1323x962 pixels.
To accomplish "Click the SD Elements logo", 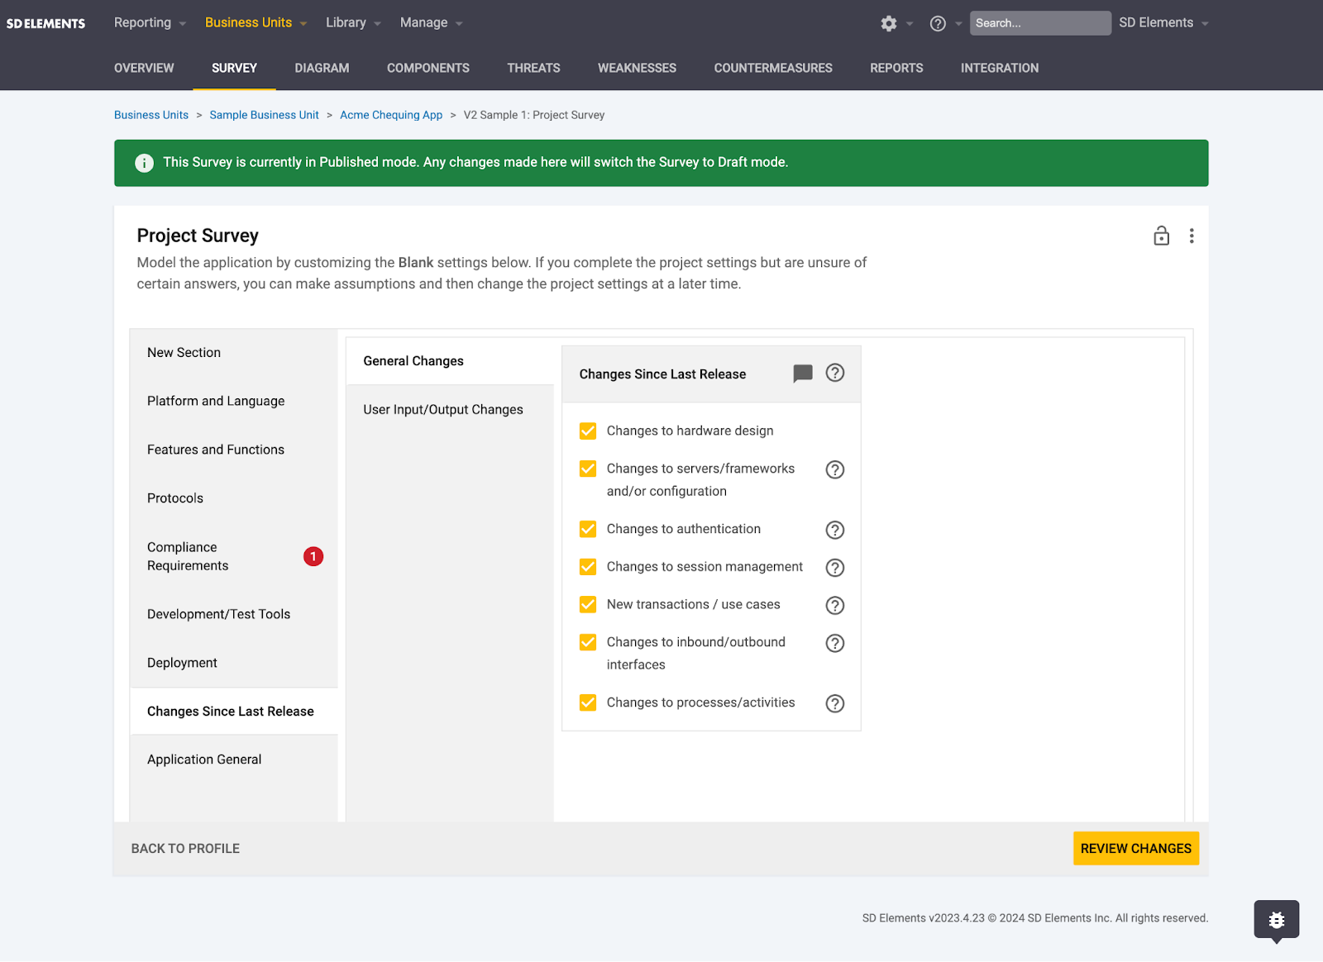I will [45, 23].
